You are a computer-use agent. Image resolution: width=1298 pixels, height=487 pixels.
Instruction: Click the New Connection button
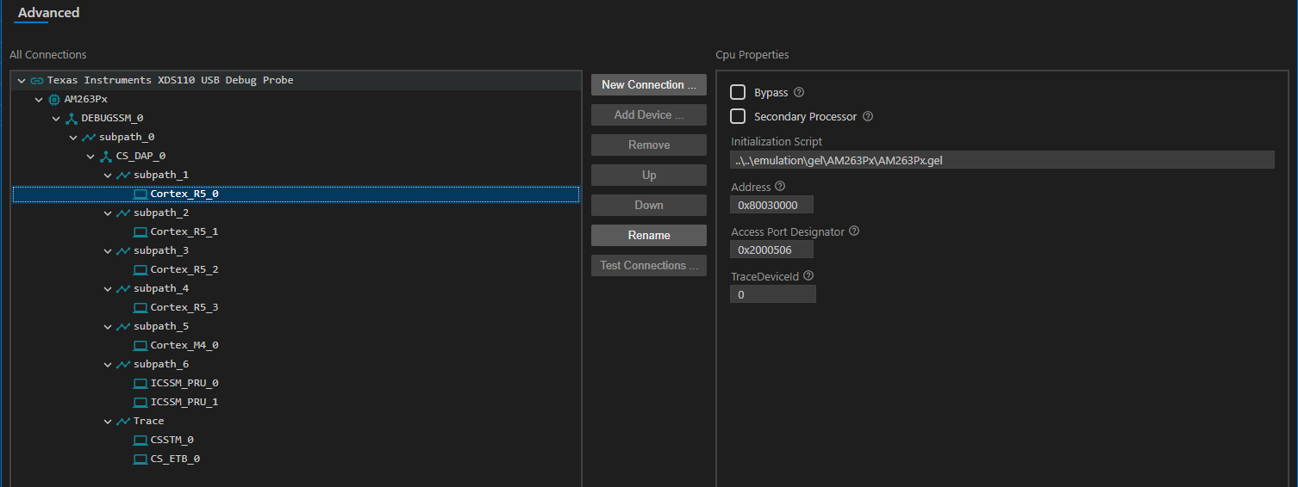pyautogui.click(x=648, y=84)
